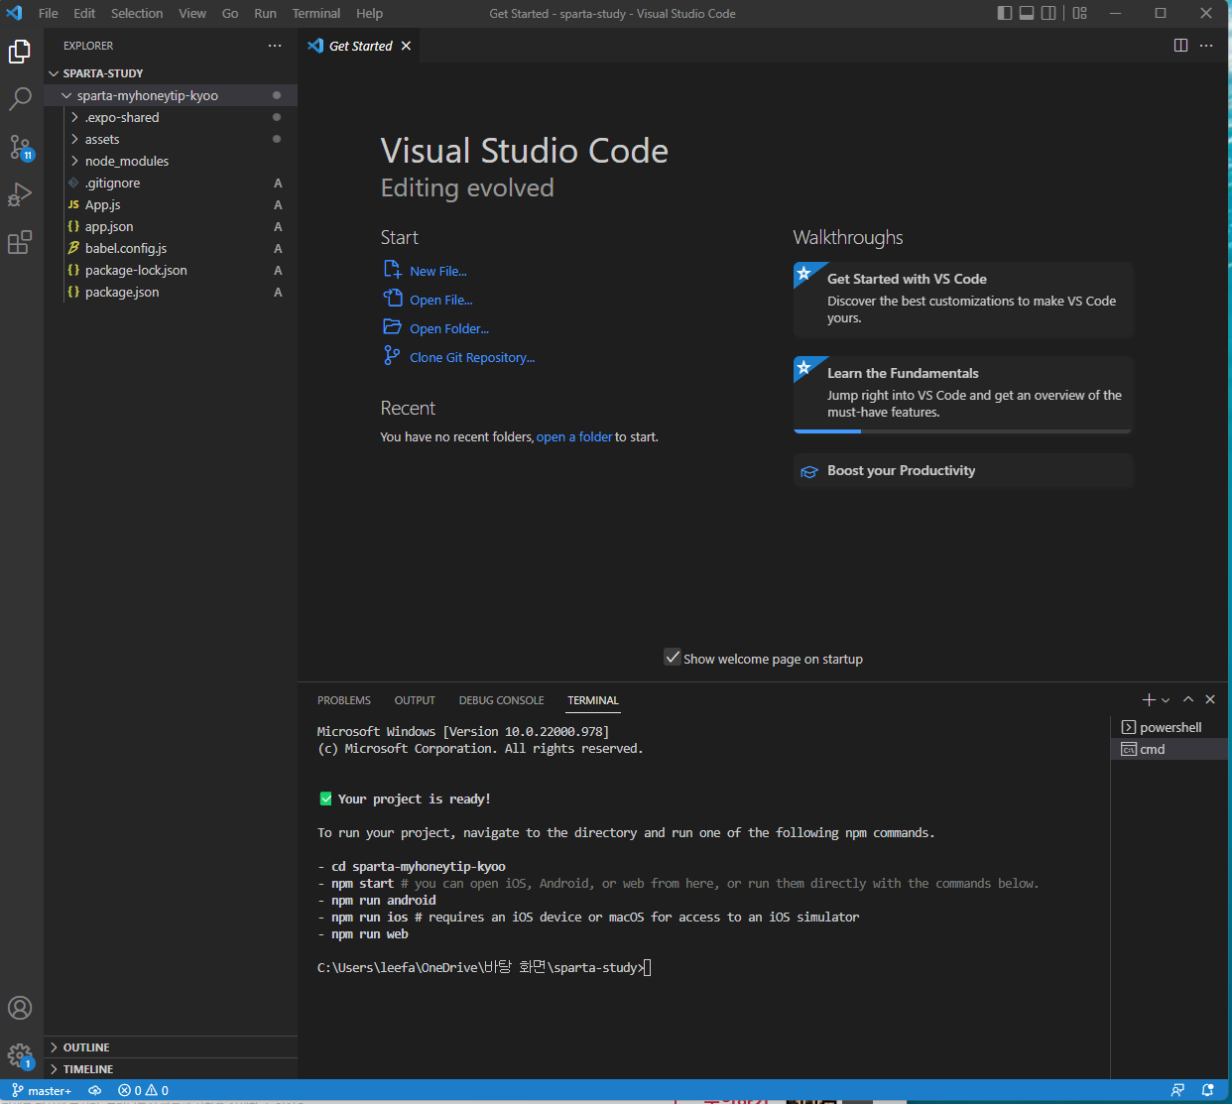Viewport: 1232px width, 1104px height.
Task: Switch to the OUTPUT panel tab
Action: (415, 700)
